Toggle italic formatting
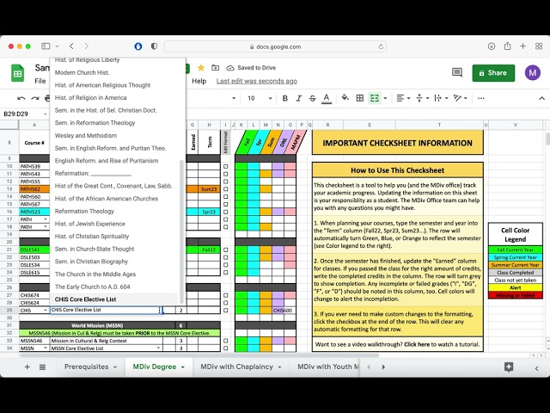 [x=298, y=98]
